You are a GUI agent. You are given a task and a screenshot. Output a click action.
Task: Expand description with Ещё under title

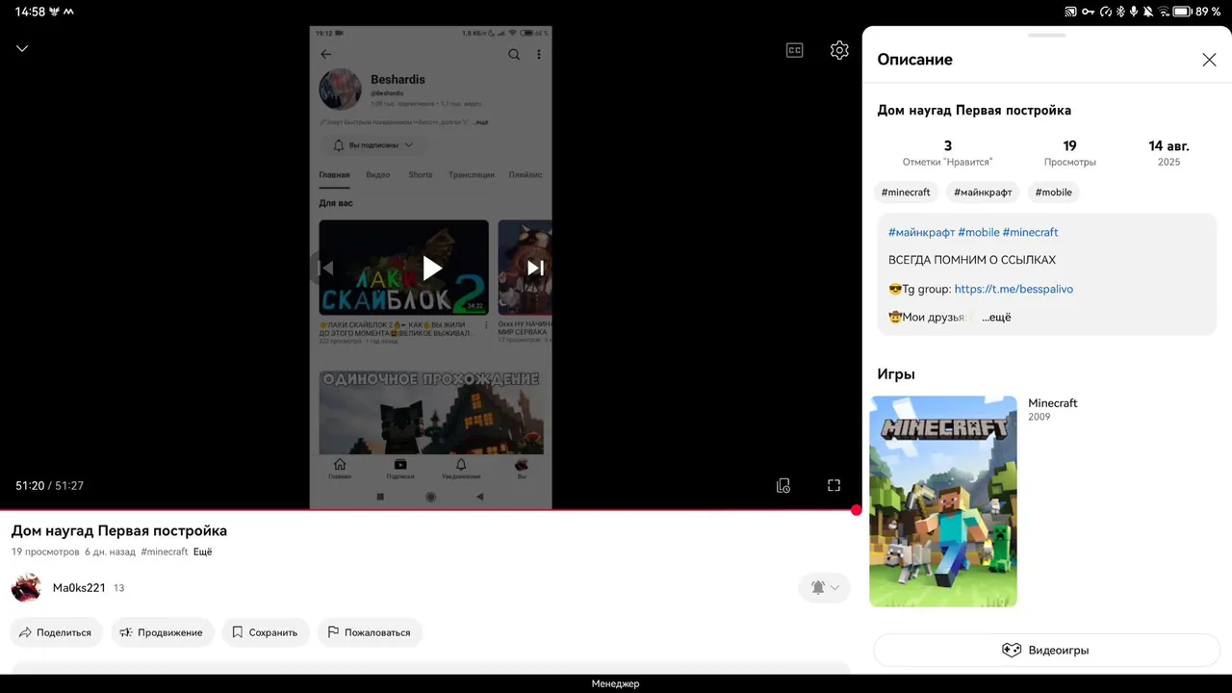click(x=202, y=552)
